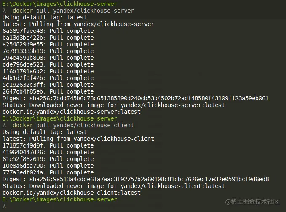Click 'latest: Pulling from yandex/clickhouse-server' line

point(78,24)
